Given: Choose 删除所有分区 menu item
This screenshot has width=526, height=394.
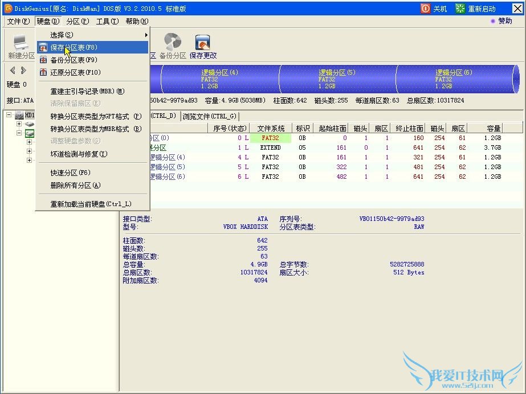Looking at the screenshot, I should pos(92,185).
